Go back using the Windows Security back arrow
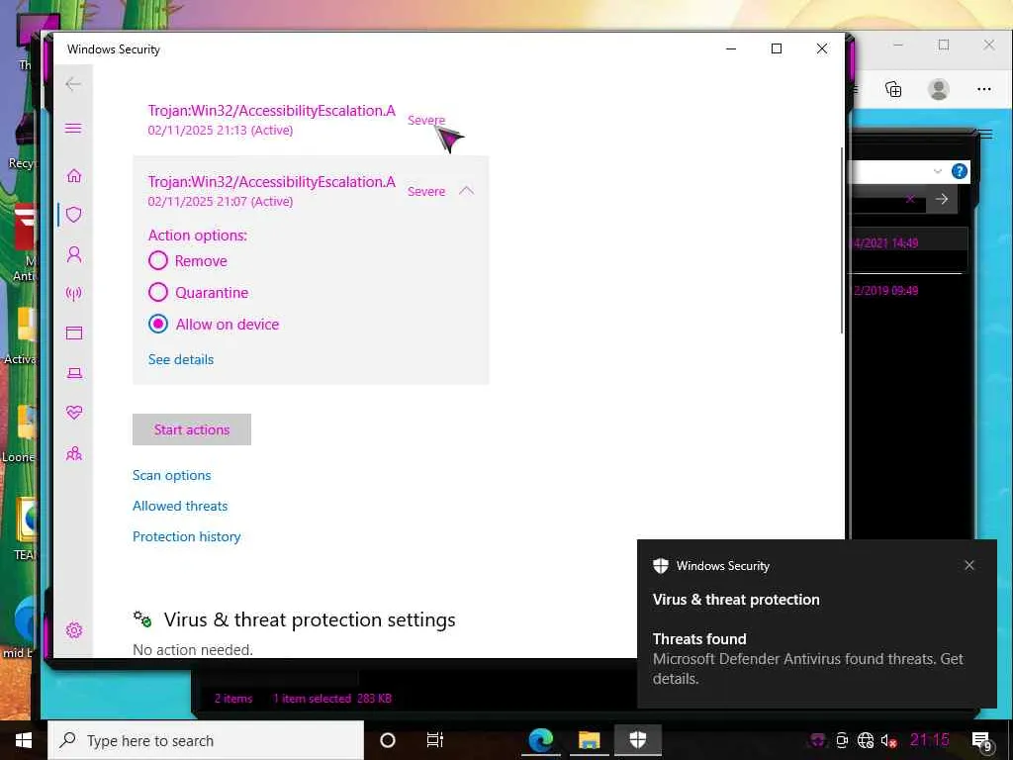 click(x=73, y=84)
